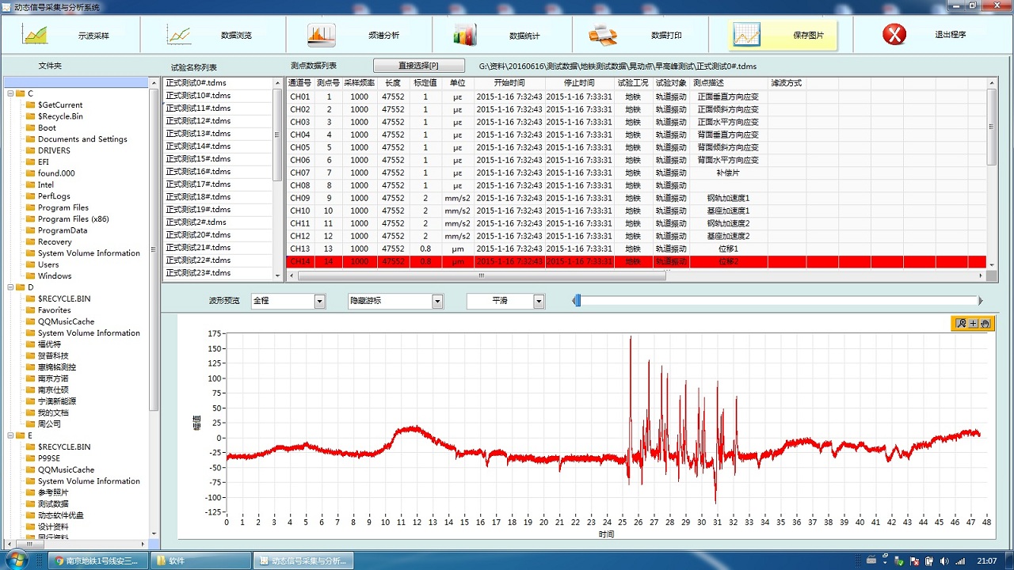Viewport: 1014px width, 570px height.
Task: Open the 平滑 smoothing dropdown
Action: [x=539, y=301]
